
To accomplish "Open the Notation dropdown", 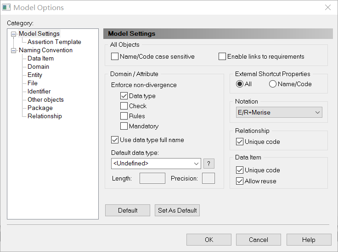I will click(279, 112).
